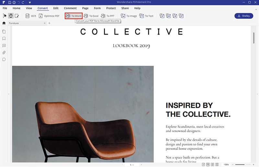This screenshot has width=259, height=167.
Task: Enable two-page facing view mode
Action: pos(213,165)
